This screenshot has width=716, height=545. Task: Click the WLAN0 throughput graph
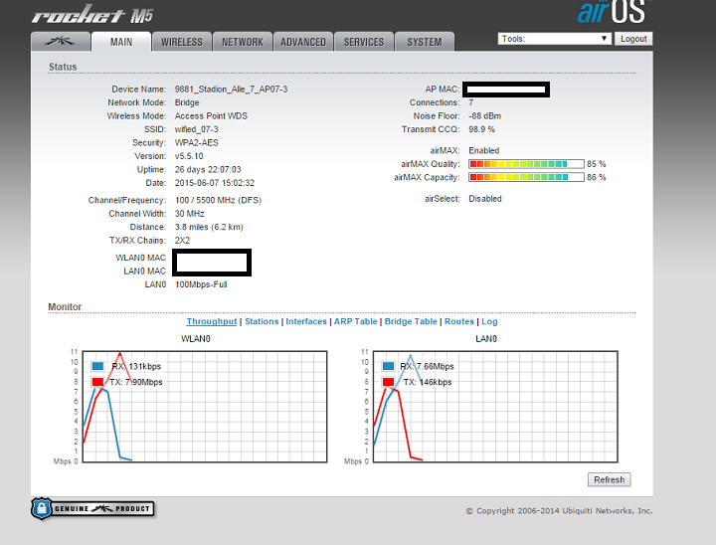tap(205, 407)
